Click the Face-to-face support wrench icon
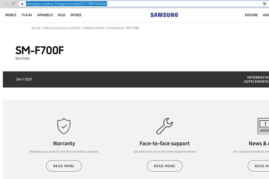This screenshot has width=269, height=179. pyautogui.click(x=164, y=126)
